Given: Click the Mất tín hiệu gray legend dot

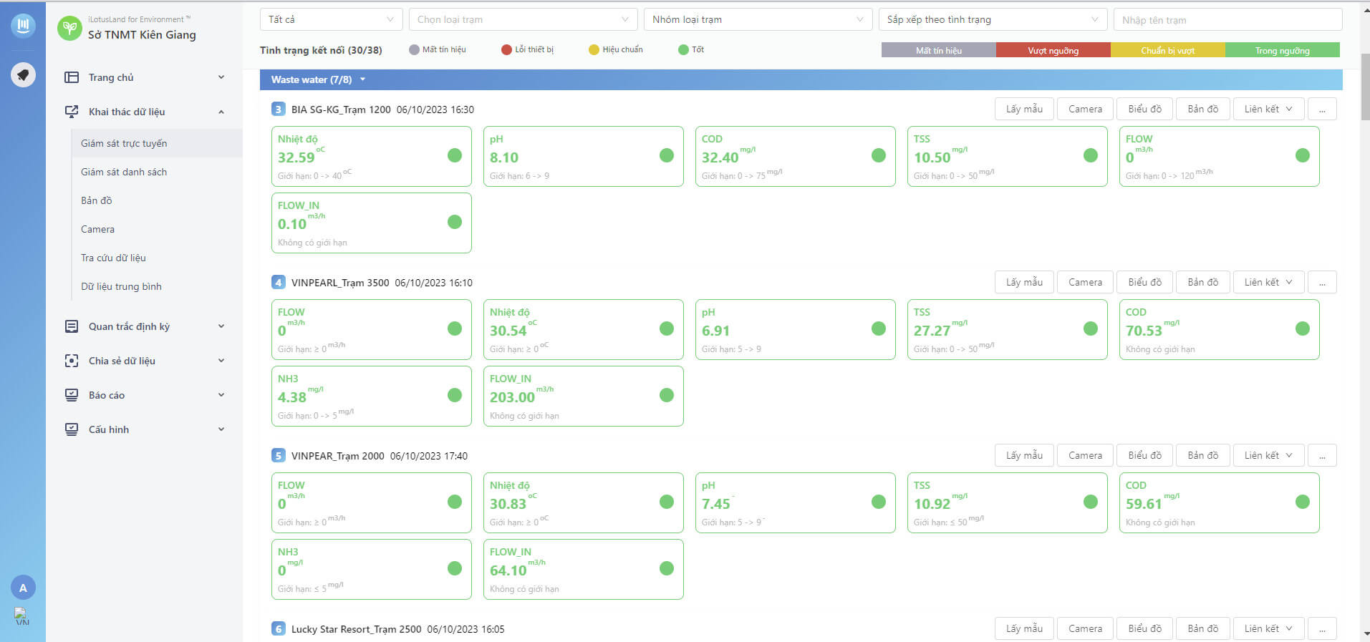Looking at the screenshot, I should [414, 49].
